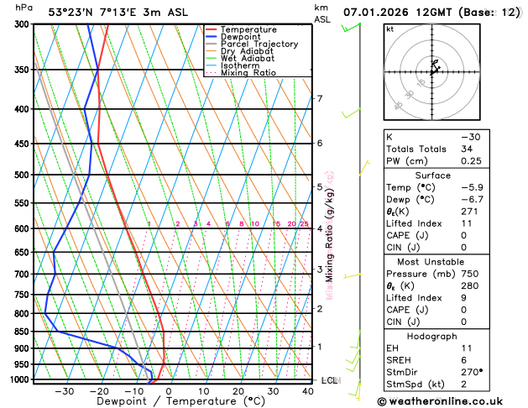Click the StmDir value 270°
Viewport: 528px width, 408px height.
[x=472, y=372]
